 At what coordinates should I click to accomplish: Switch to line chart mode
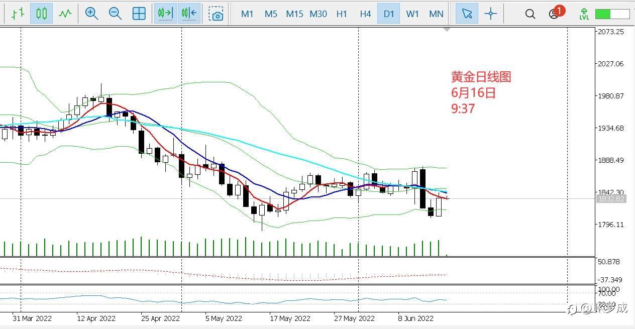click(x=65, y=14)
